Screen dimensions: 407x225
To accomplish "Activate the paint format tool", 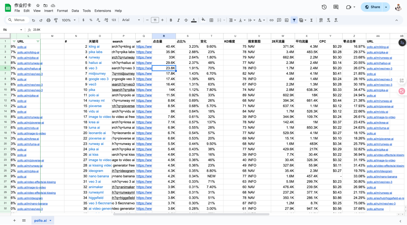I will point(56,20).
